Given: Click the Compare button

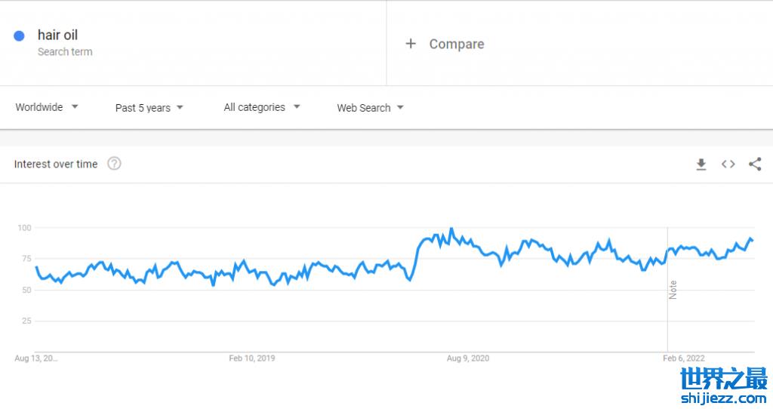Looking at the screenshot, I should 456,44.
